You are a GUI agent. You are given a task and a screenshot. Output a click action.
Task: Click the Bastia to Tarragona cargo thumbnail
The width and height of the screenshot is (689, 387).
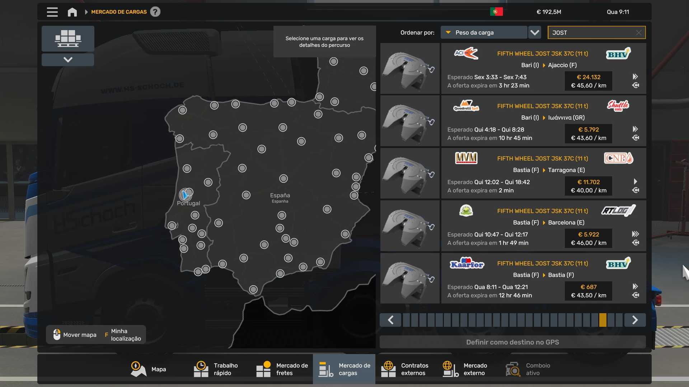tap(410, 173)
